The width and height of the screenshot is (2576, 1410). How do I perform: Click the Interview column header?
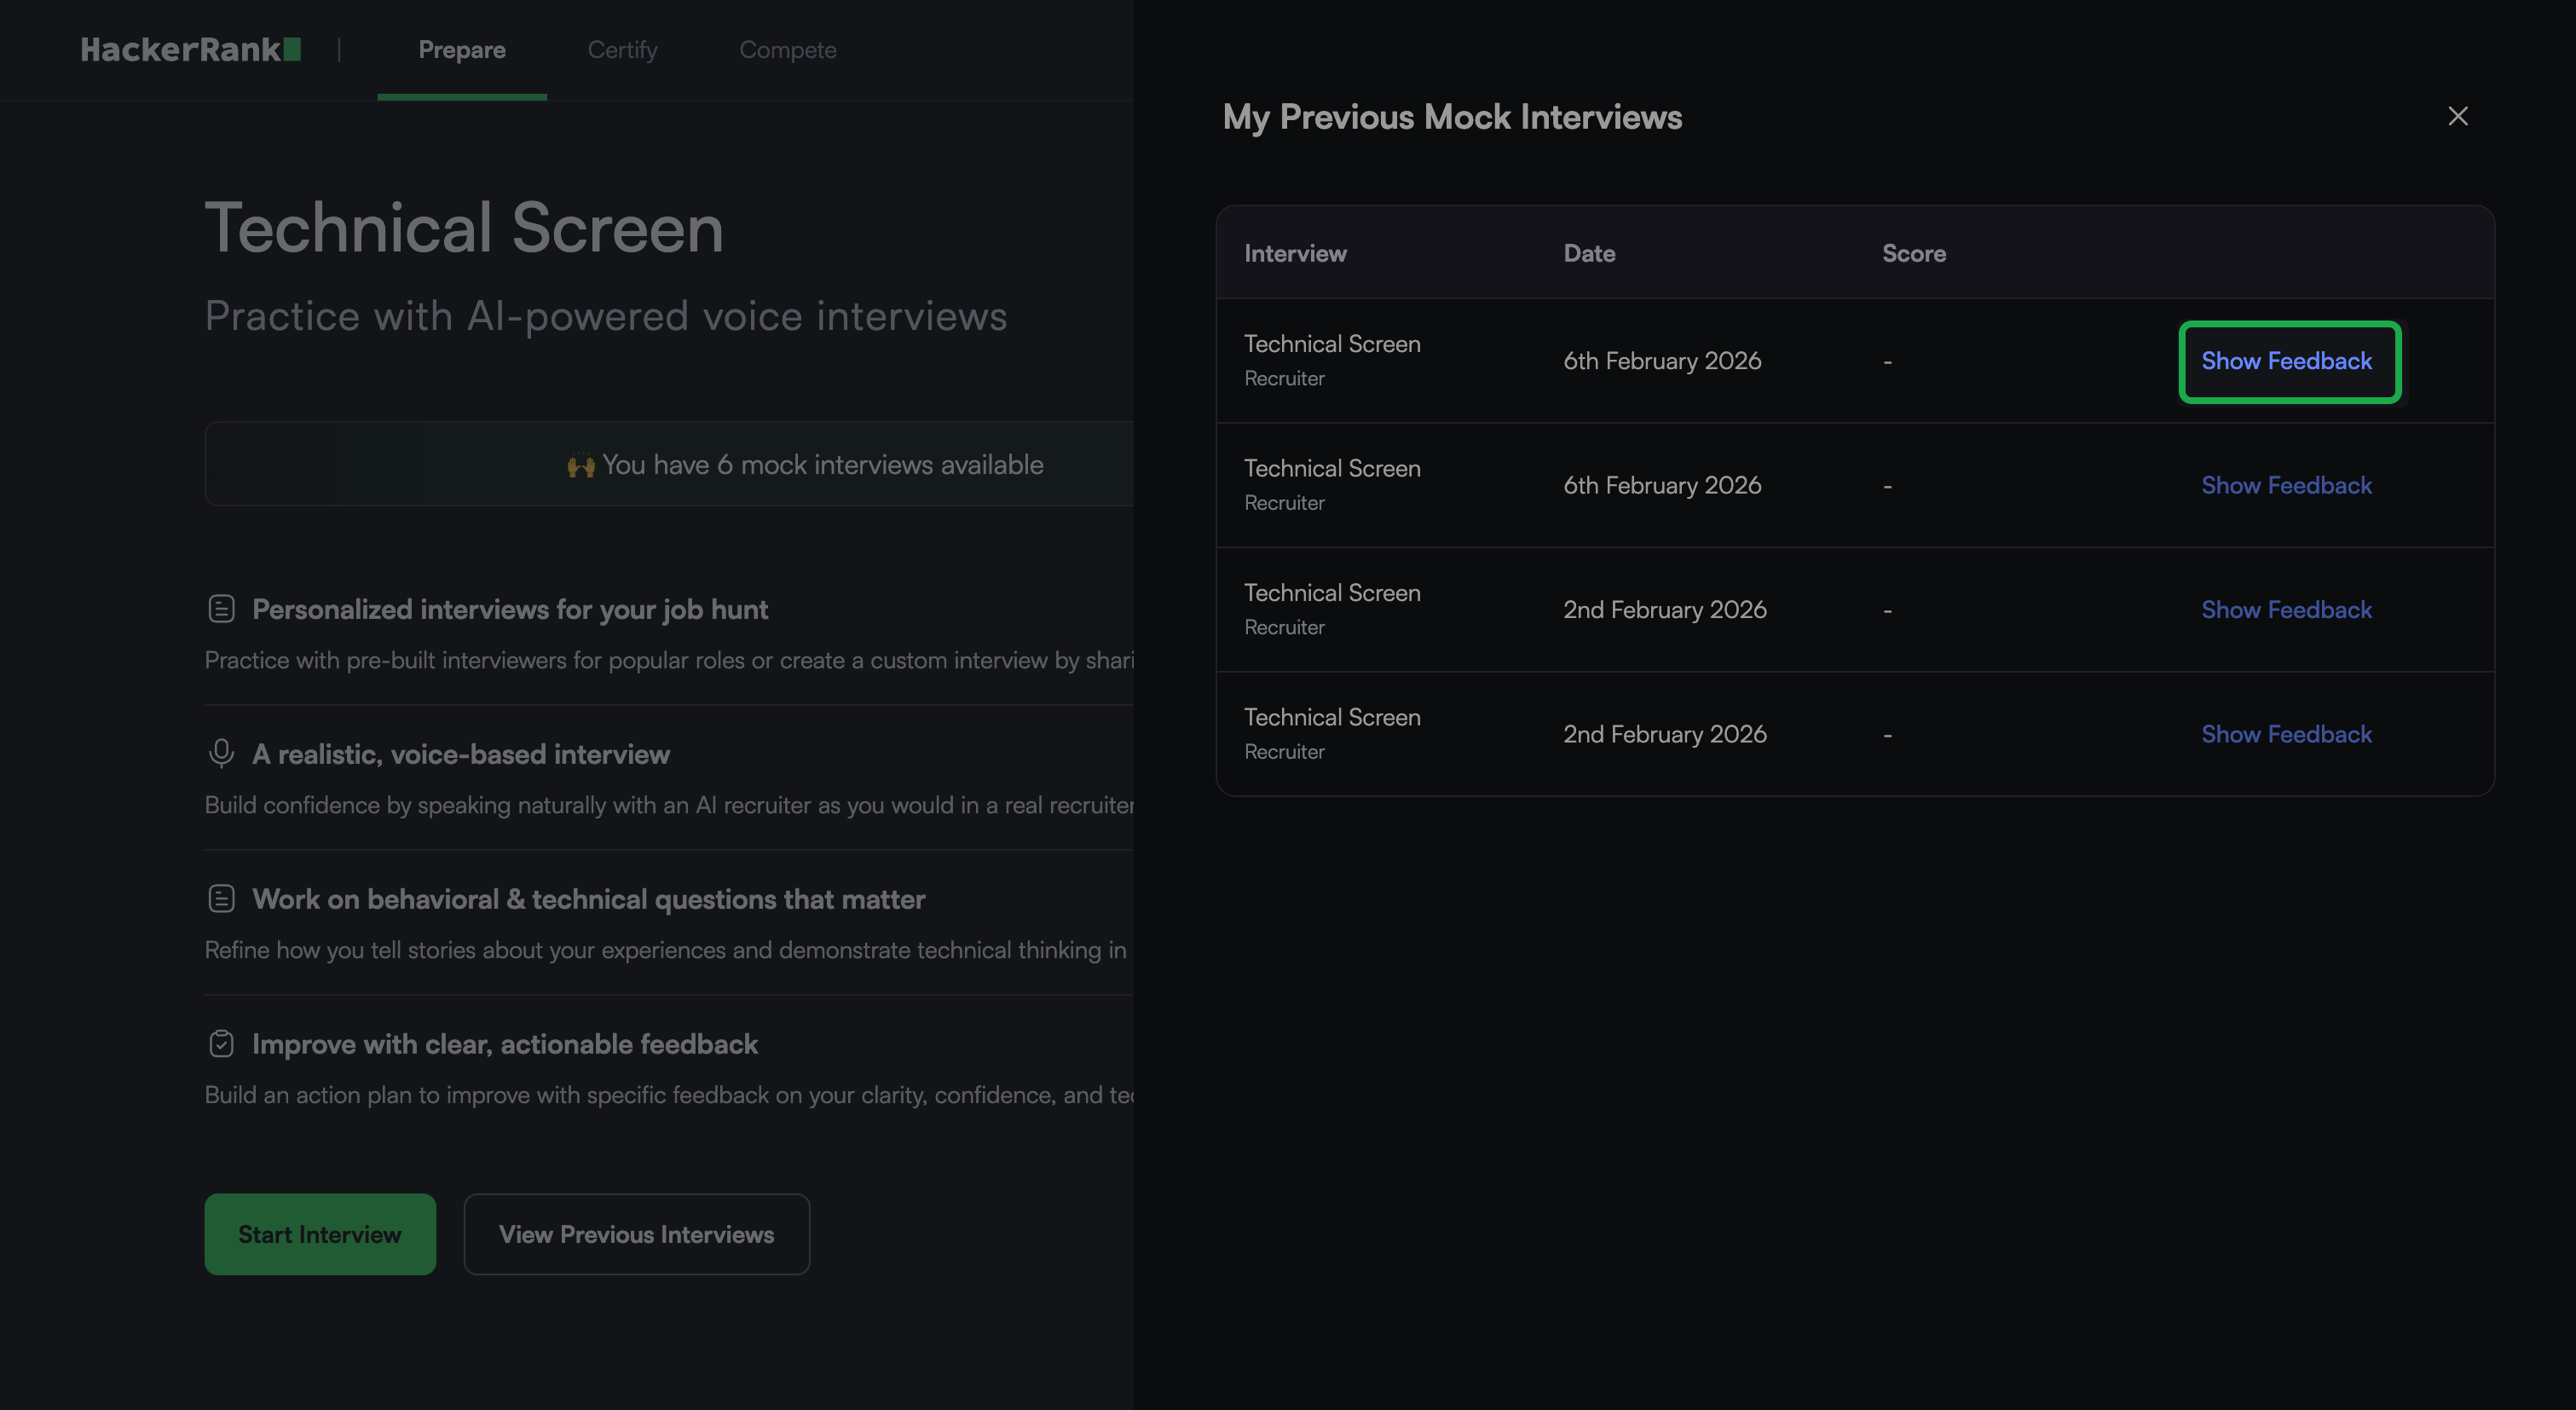(1295, 253)
